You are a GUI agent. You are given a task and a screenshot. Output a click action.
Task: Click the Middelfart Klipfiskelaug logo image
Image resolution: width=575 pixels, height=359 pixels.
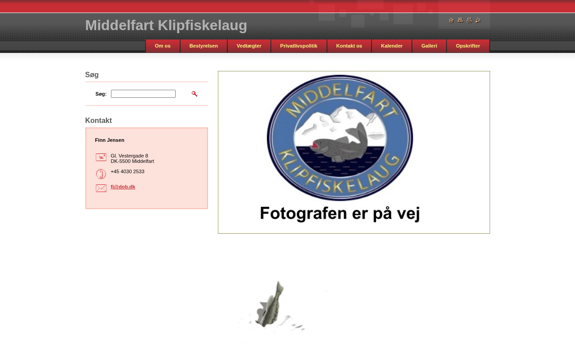[x=354, y=152]
